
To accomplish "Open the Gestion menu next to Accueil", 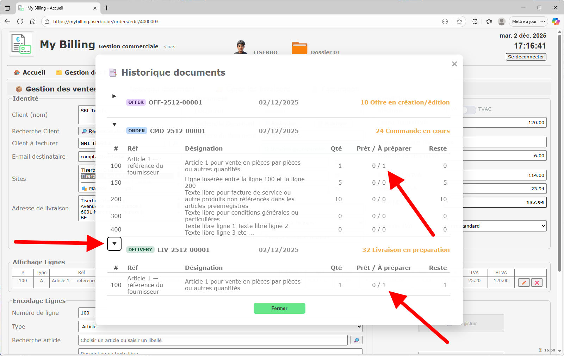I will tap(76, 72).
